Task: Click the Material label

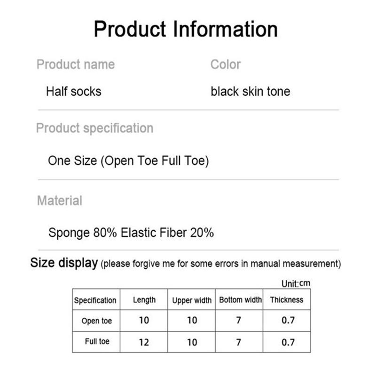Action: (59, 201)
